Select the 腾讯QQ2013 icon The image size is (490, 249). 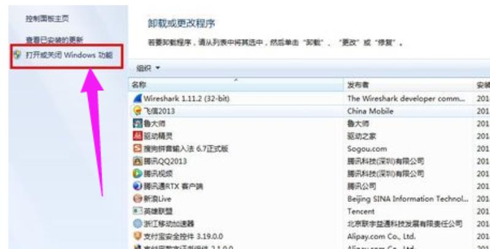click(137, 161)
